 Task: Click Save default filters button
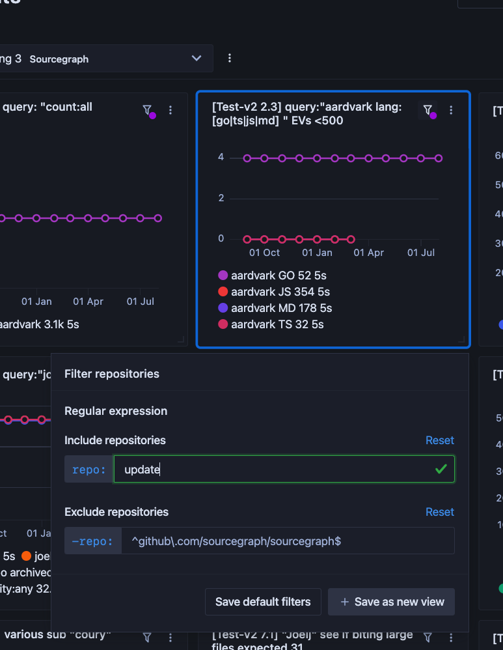pyautogui.click(x=263, y=602)
